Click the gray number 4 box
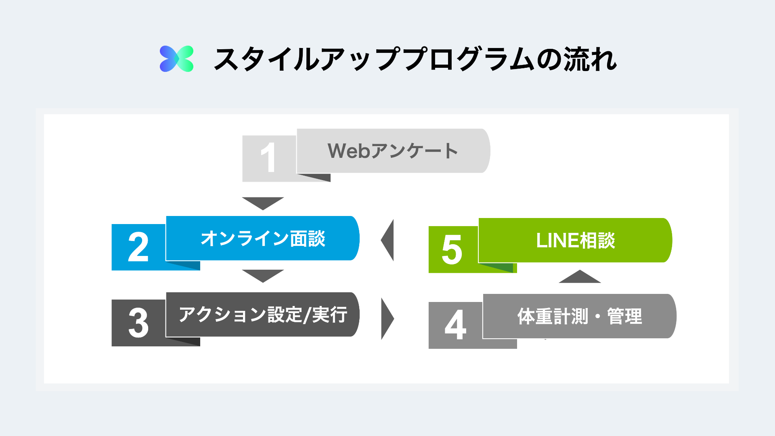Screen dimensions: 775x436 pos(455,325)
